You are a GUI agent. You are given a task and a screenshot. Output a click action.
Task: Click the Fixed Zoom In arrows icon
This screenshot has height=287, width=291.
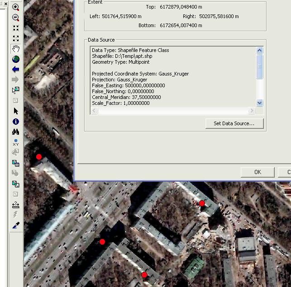pyautogui.click(x=16, y=28)
